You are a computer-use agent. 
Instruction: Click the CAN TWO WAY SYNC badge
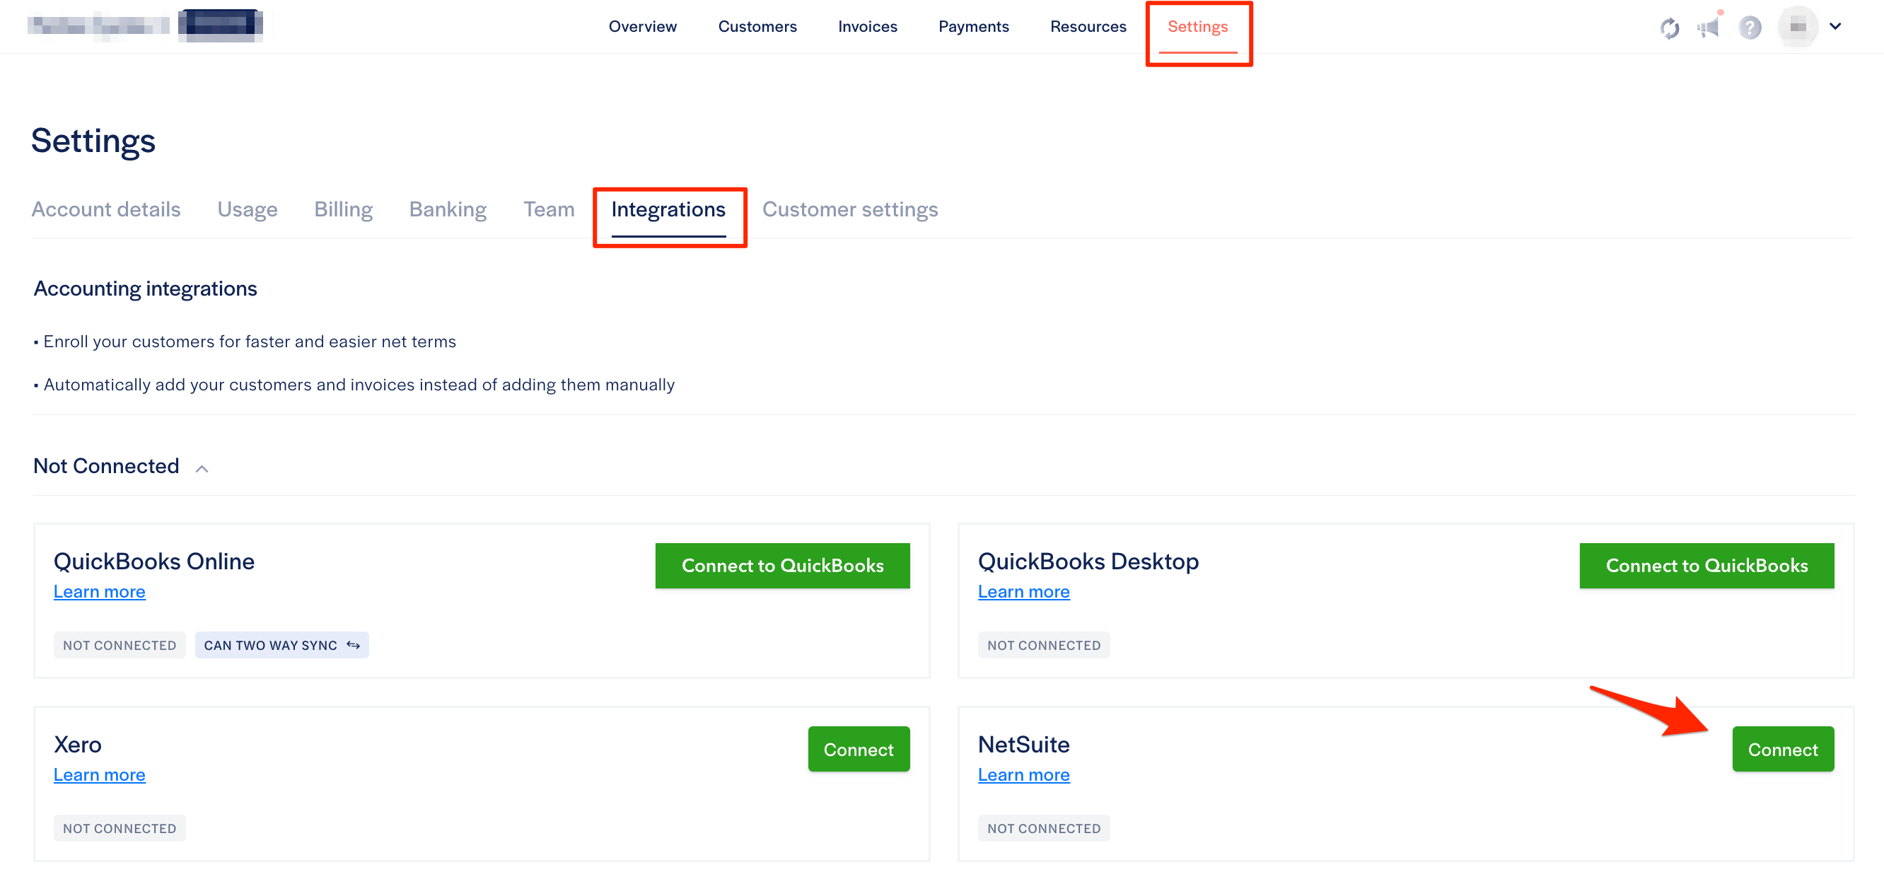pos(281,645)
